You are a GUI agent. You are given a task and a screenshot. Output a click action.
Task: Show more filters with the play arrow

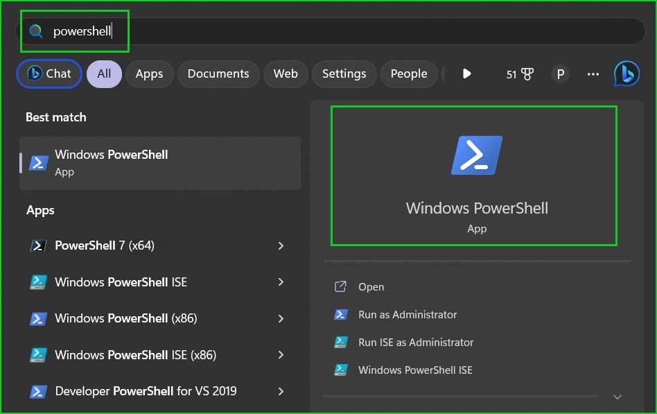[466, 74]
